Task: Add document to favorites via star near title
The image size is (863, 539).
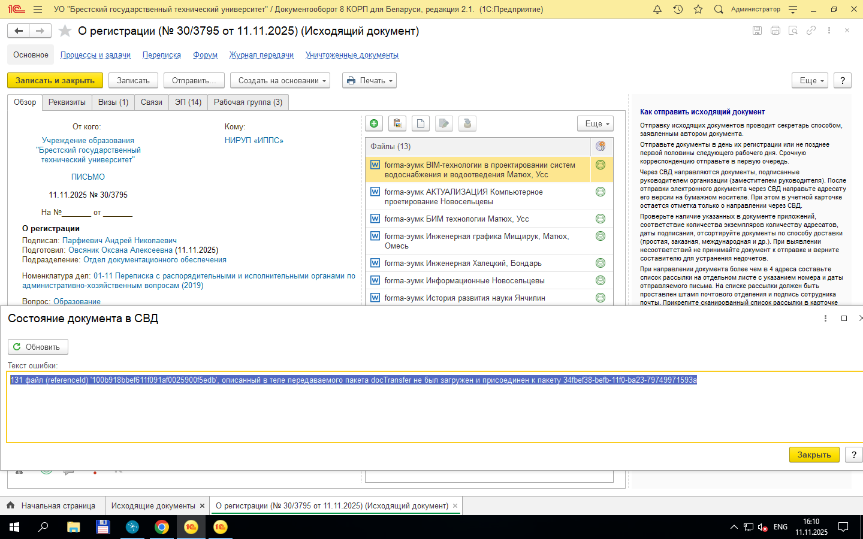Action: point(65,31)
